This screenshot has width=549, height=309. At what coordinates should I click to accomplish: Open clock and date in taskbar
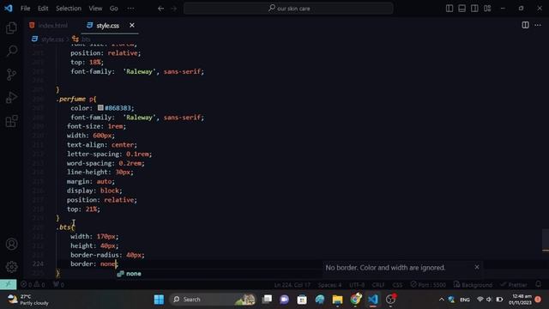point(520,300)
